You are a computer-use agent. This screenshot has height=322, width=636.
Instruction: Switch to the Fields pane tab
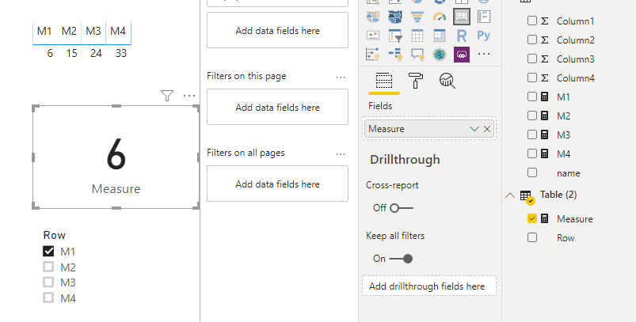[x=383, y=81]
